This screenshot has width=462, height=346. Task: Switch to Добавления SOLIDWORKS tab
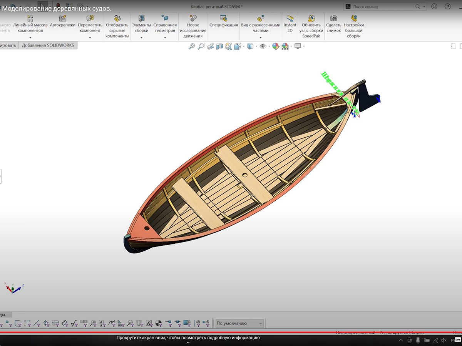coord(48,45)
